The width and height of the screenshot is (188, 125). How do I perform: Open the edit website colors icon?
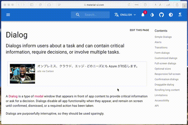point(152,15)
